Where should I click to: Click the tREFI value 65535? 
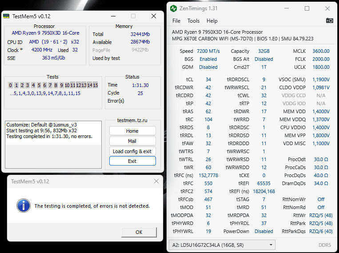264,183
